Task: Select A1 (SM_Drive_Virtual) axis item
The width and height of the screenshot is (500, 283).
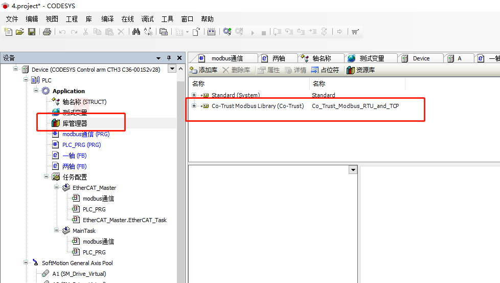Action: click(x=79, y=274)
